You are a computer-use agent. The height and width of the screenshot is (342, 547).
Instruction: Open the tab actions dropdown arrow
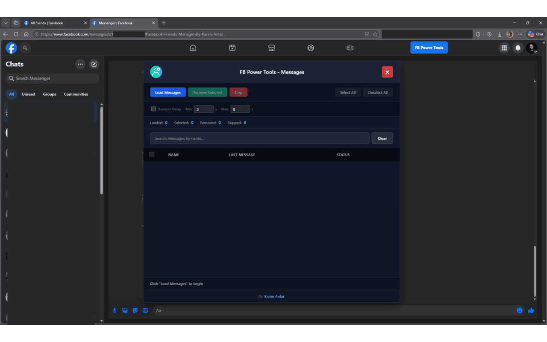click(6, 23)
